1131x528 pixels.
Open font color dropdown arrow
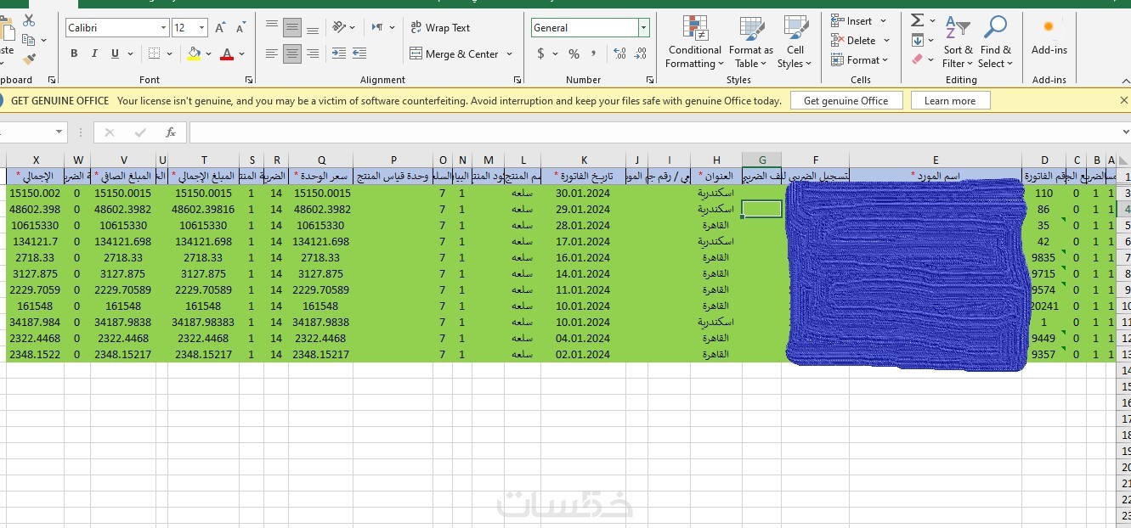241,54
